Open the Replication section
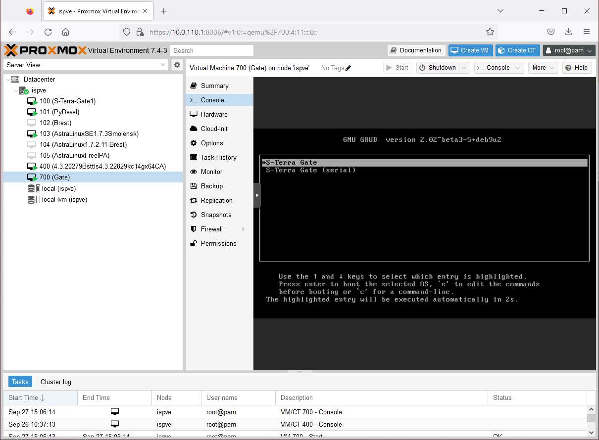The image size is (599, 440). (219, 200)
